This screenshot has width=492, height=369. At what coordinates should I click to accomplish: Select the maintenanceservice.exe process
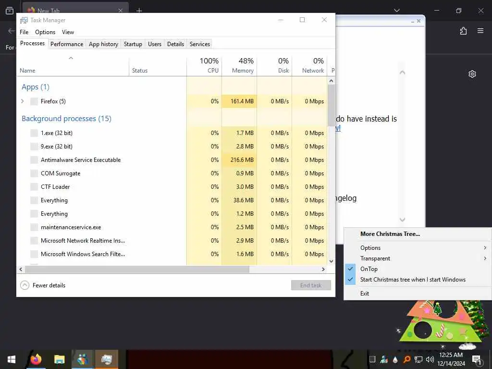(172, 227)
